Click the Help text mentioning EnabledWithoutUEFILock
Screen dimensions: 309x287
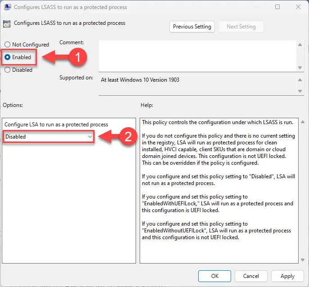pos(216,230)
